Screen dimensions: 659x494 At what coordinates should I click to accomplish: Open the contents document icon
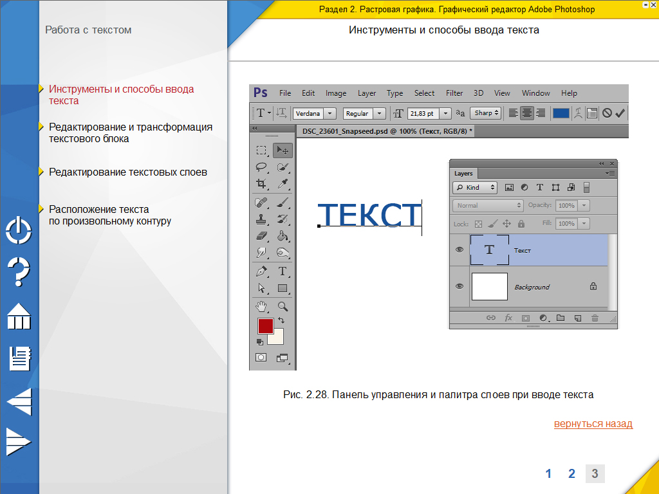[19, 358]
